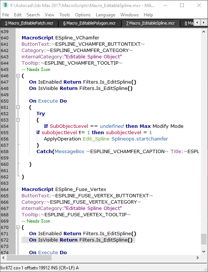This screenshot has width=208, height=272.
Task: Click the horizontal scrollbar thumb
Action: click(29, 258)
